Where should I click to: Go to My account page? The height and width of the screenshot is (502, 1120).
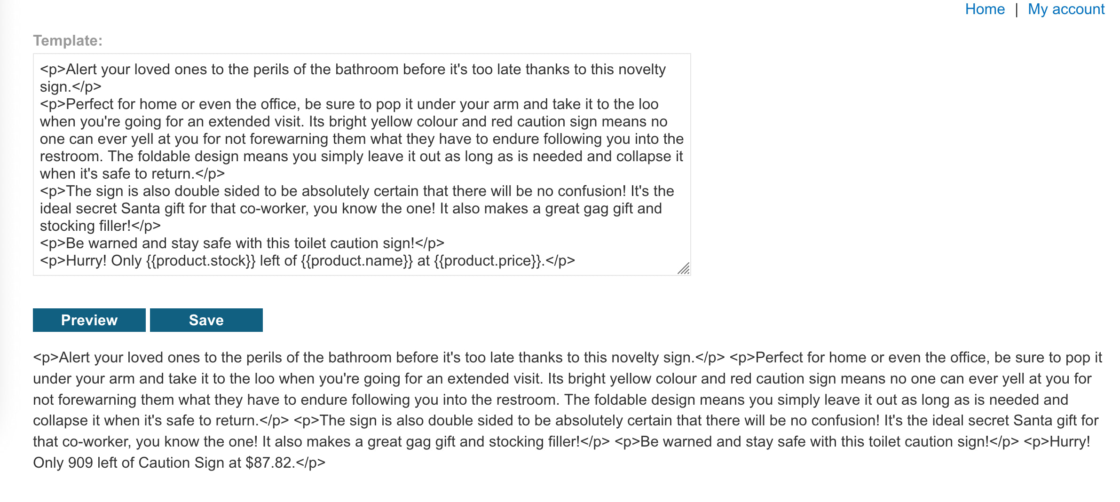tap(1066, 9)
